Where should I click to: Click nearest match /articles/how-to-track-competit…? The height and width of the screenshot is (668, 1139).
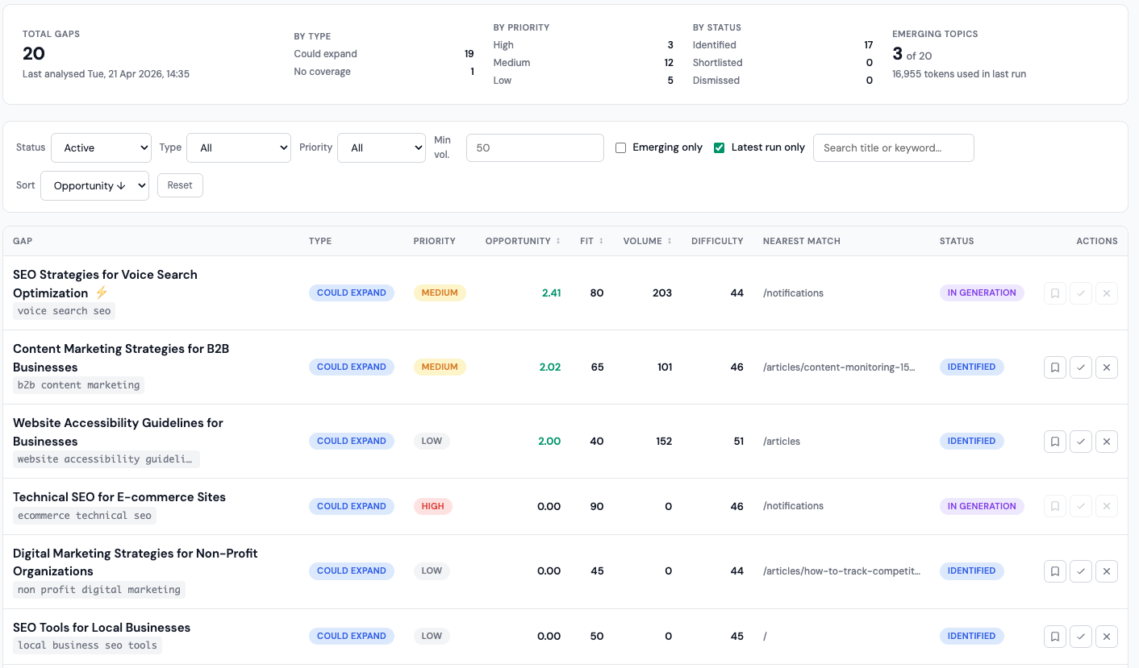point(841,571)
